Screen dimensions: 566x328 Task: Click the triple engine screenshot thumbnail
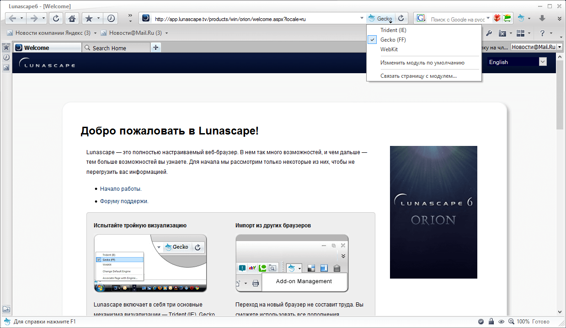click(x=150, y=263)
